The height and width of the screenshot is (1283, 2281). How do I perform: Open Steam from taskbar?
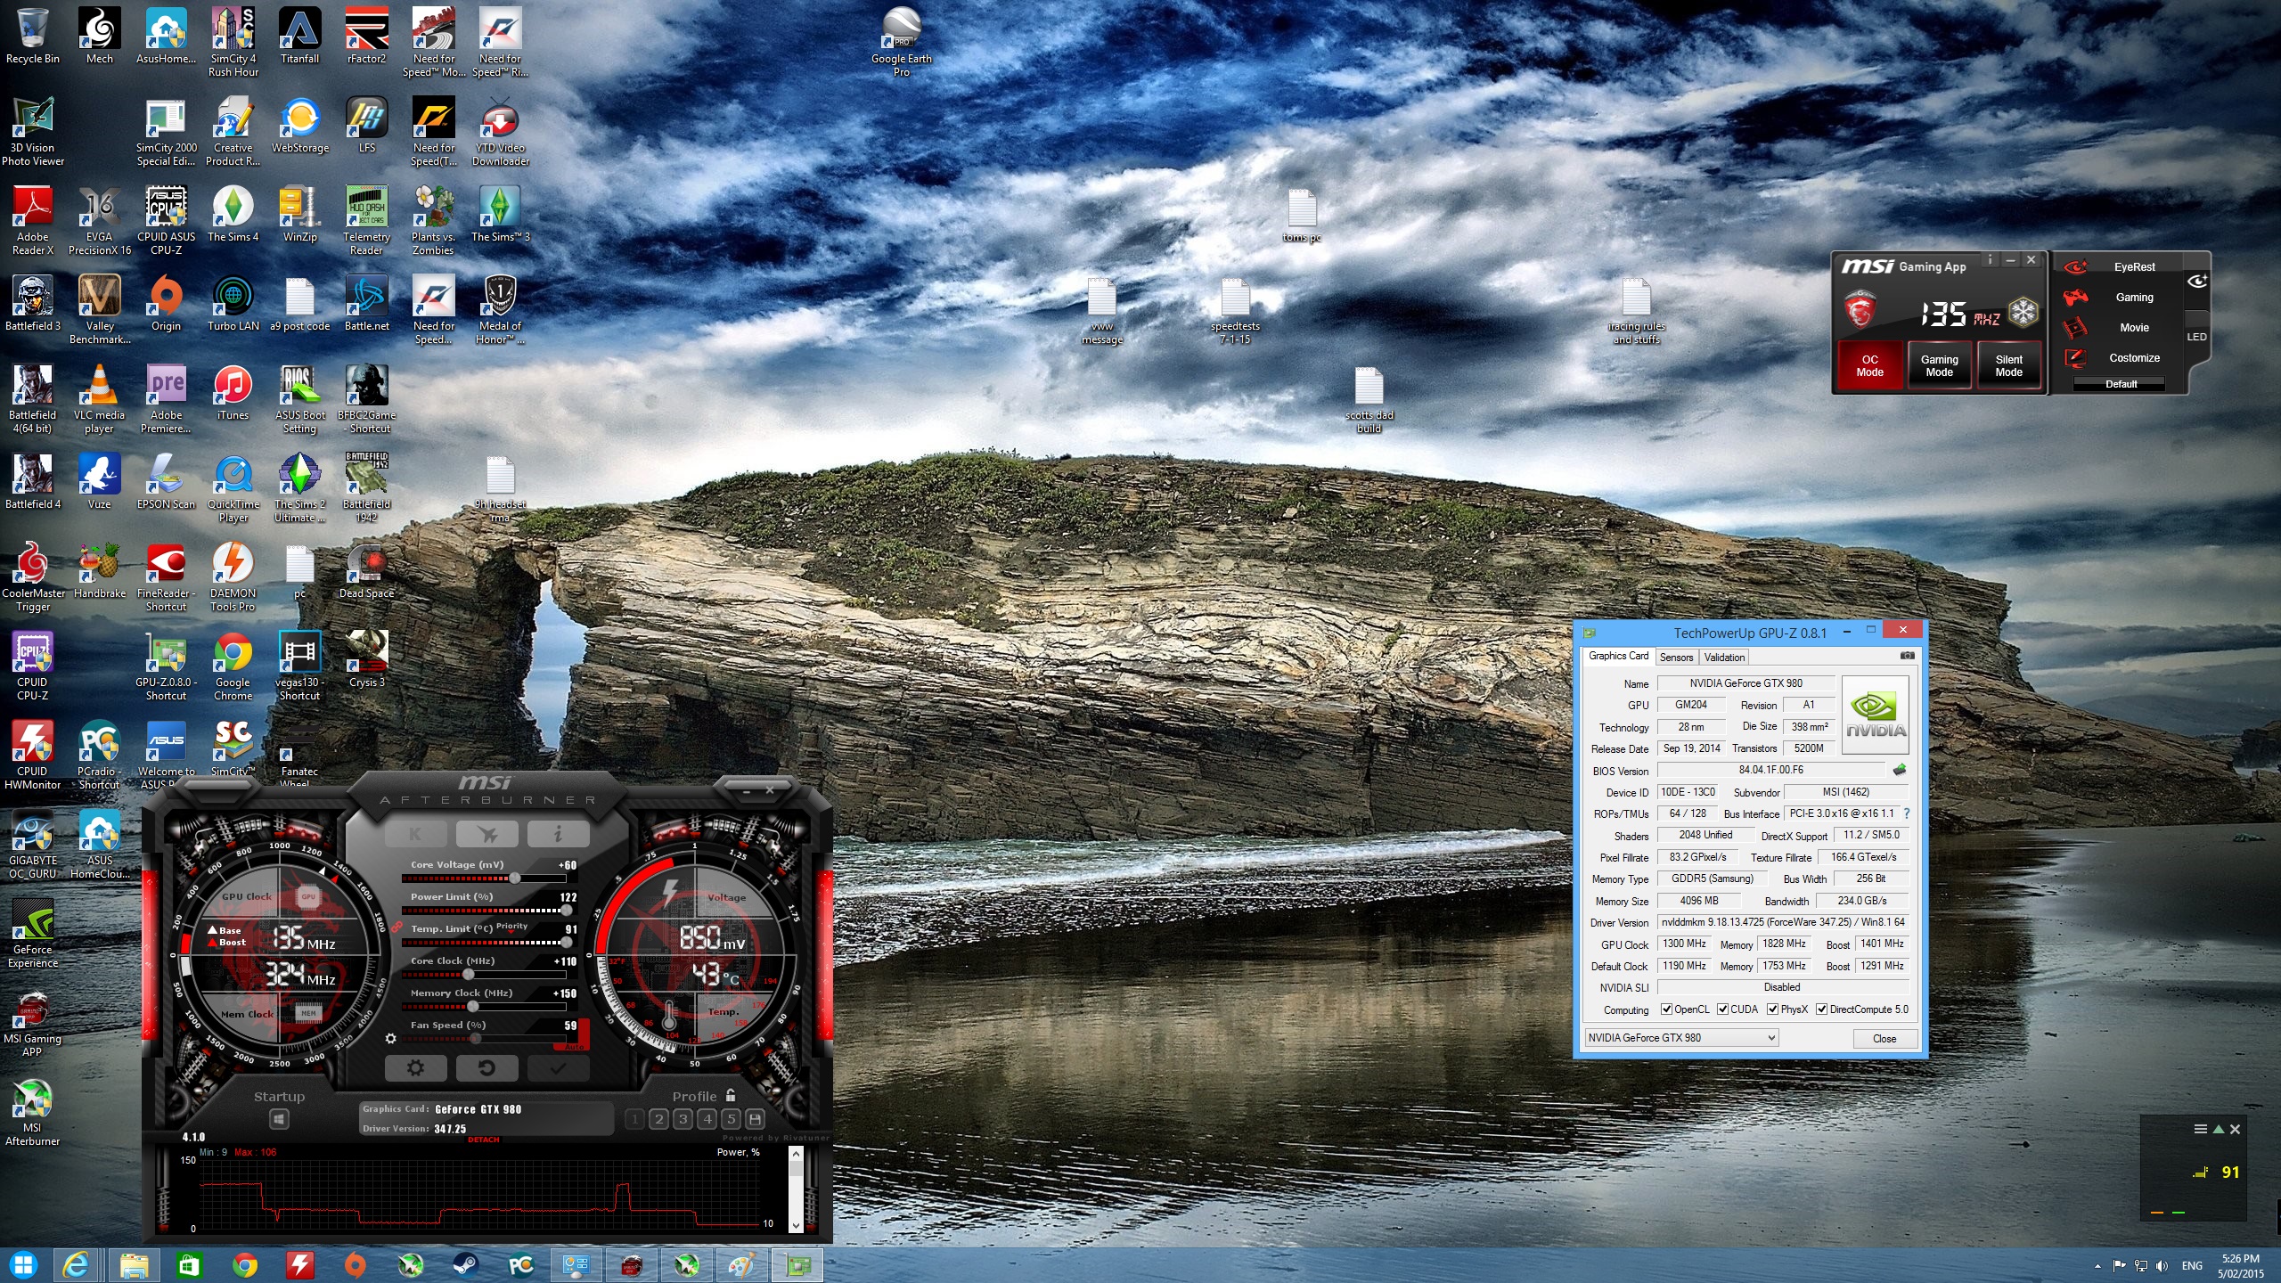pos(465,1264)
